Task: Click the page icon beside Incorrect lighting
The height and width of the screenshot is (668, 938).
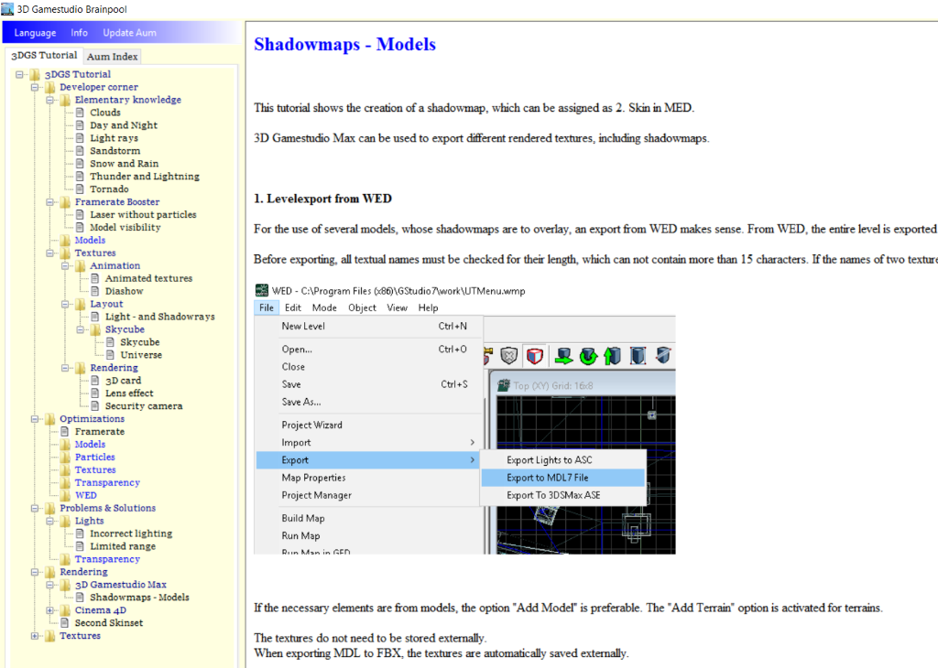Action: pyautogui.click(x=80, y=533)
